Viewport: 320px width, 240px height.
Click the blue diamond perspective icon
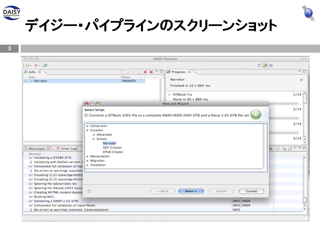coord(271,66)
